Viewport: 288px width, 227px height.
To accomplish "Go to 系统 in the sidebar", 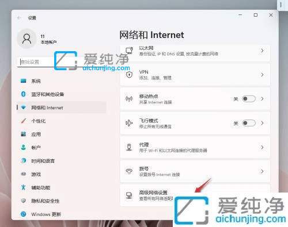I will click(62, 81).
